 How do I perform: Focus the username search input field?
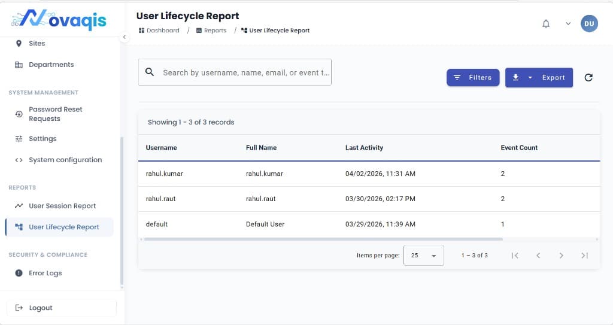[x=245, y=72]
